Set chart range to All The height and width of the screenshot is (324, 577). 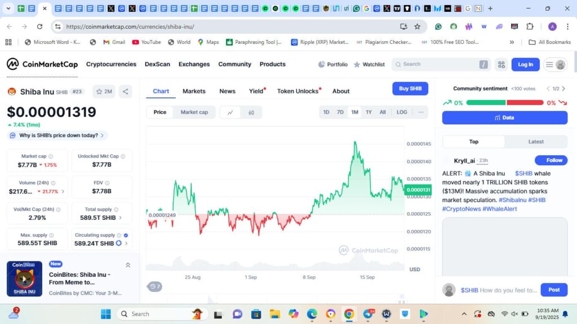tap(383, 112)
